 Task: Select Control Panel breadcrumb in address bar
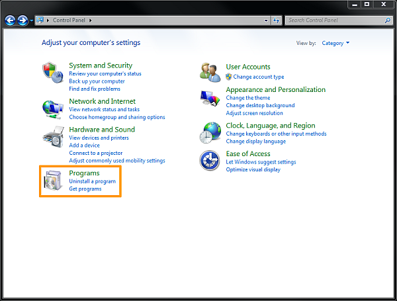pyautogui.click(x=69, y=21)
